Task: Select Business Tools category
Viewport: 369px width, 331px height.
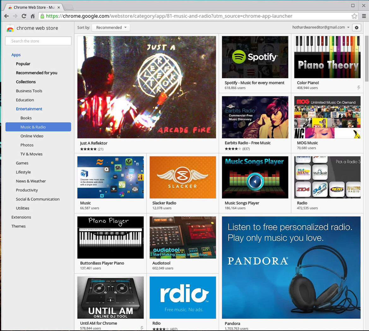Action: click(29, 91)
